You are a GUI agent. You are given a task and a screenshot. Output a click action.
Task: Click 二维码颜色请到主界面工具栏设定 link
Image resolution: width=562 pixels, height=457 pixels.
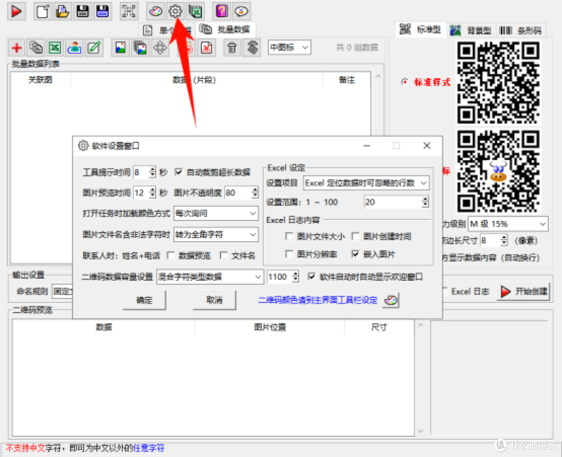pyautogui.click(x=318, y=300)
